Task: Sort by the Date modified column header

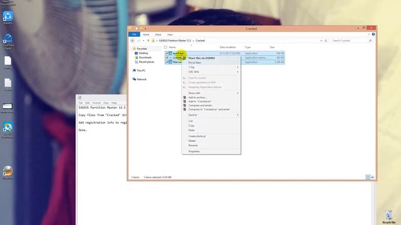Action: pos(227,47)
